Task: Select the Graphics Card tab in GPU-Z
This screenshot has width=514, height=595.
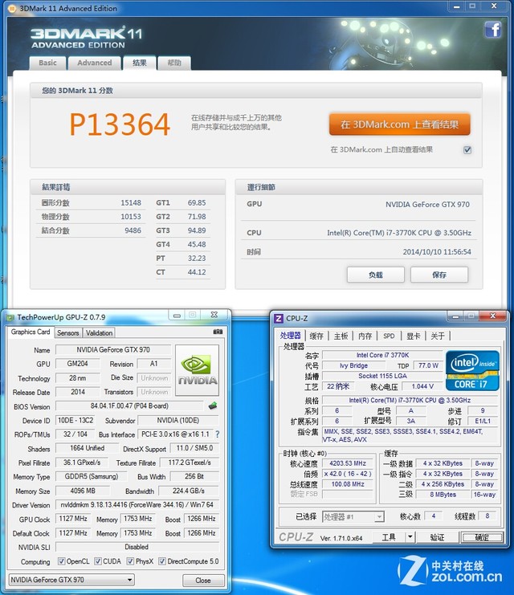Action: pyautogui.click(x=31, y=332)
